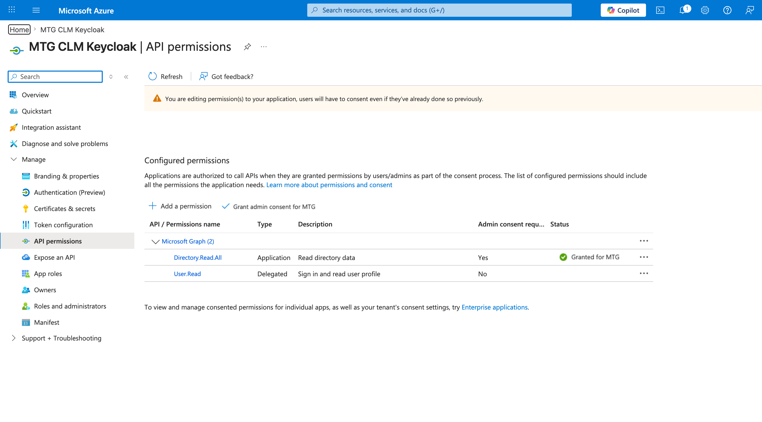
Task: Click the Manifest icon in sidebar
Action: point(26,322)
